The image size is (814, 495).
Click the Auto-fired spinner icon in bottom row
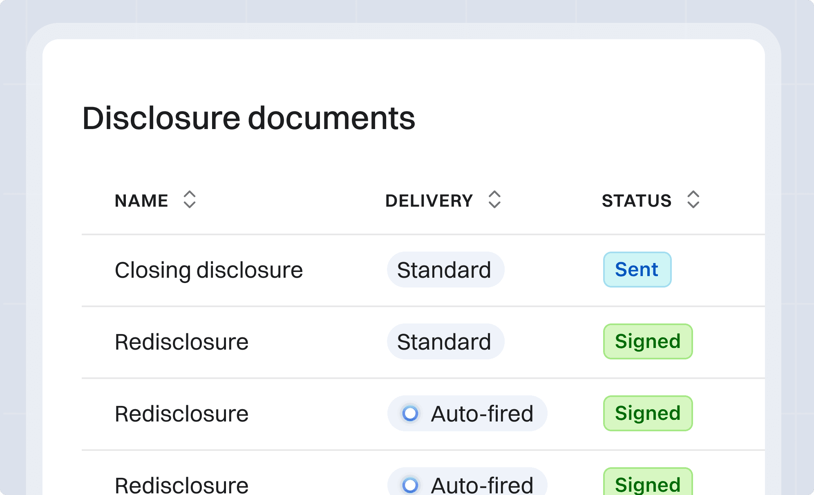pyautogui.click(x=410, y=485)
